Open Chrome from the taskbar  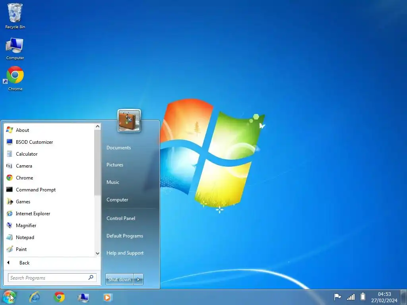click(x=59, y=297)
